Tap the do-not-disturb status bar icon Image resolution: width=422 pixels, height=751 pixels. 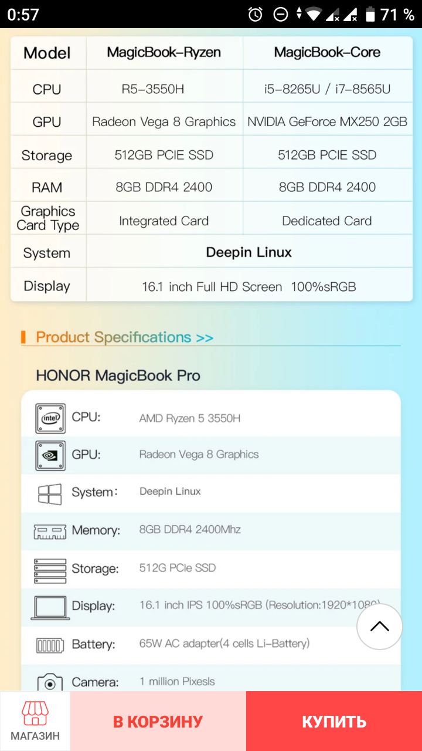click(281, 14)
